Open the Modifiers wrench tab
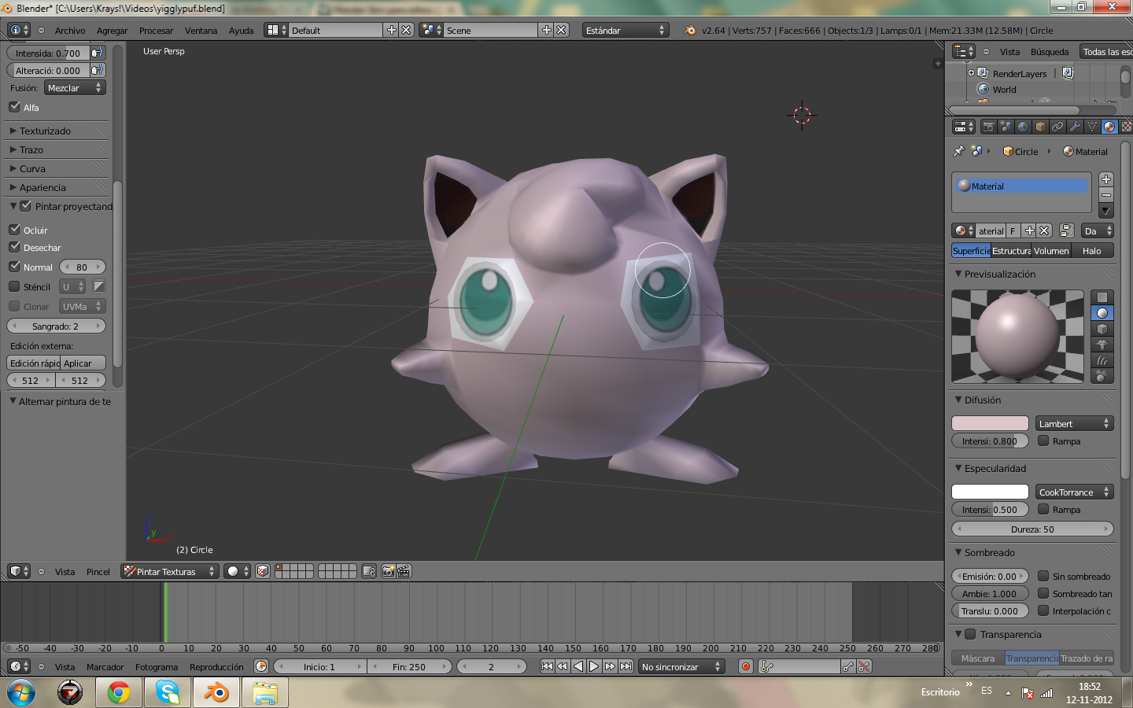Screen dimensions: 1133x708 click(x=1075, y=127)
